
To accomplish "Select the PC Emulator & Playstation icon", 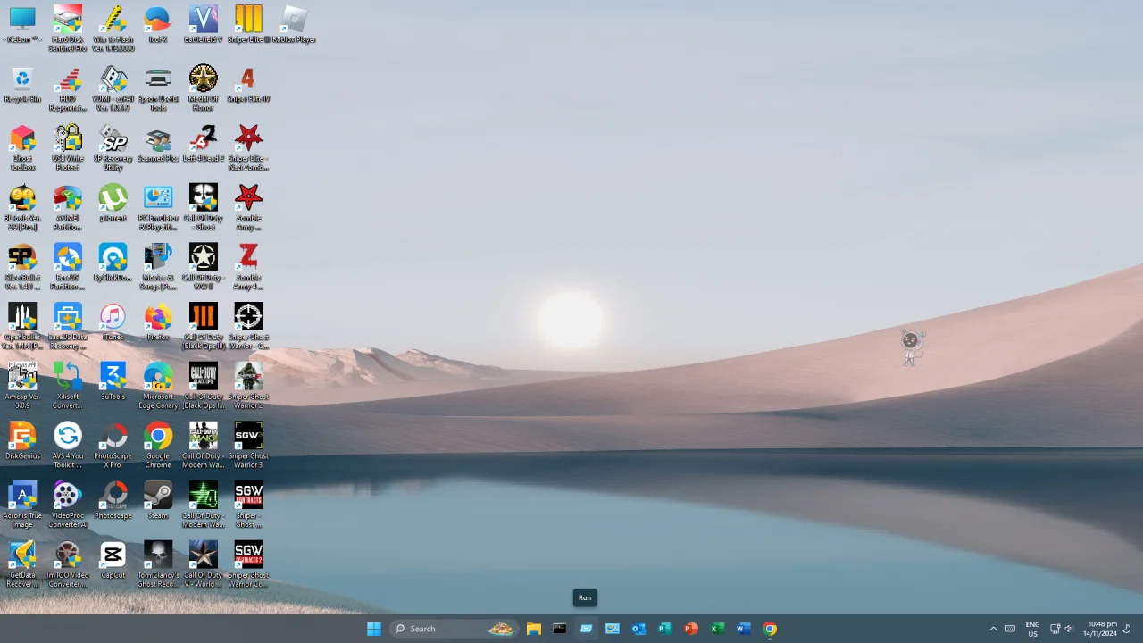I will click(x=158, y=207).
